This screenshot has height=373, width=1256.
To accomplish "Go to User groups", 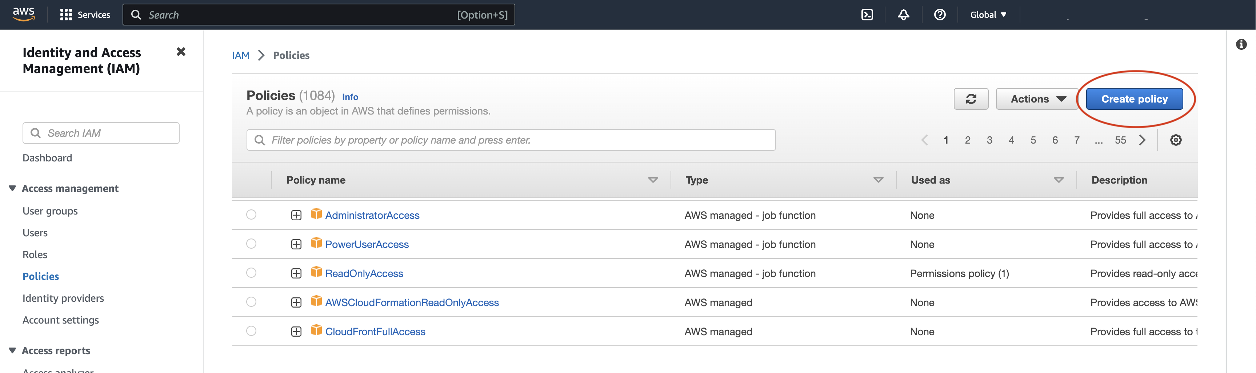I will pyautogui.click(x=50, y=211).
